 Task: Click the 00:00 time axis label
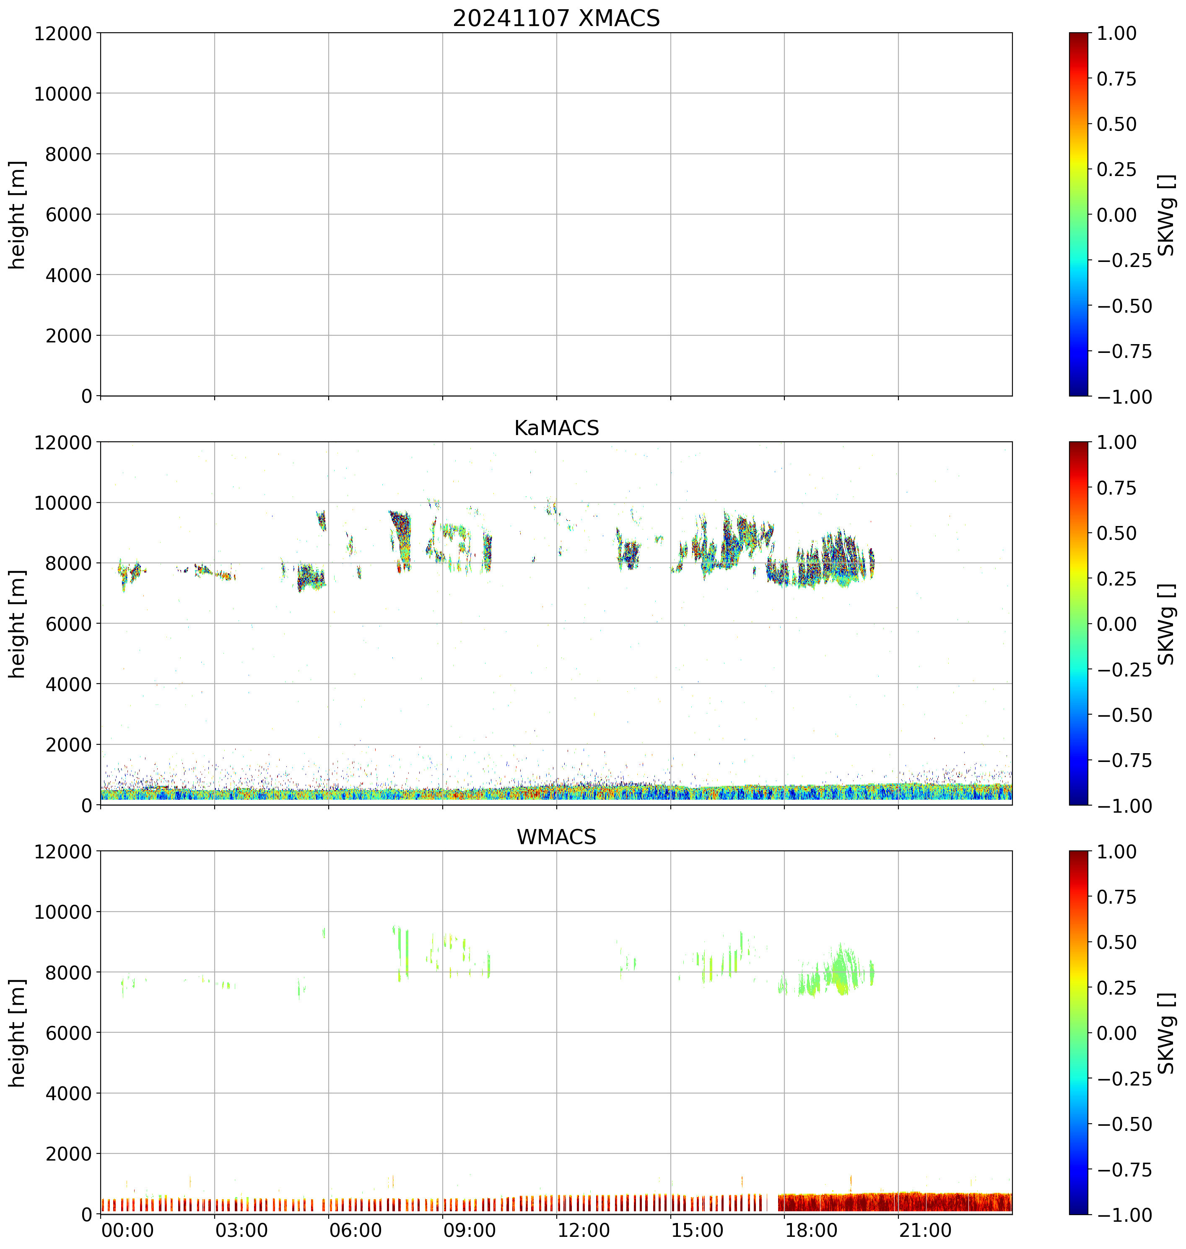[127, 1231]
